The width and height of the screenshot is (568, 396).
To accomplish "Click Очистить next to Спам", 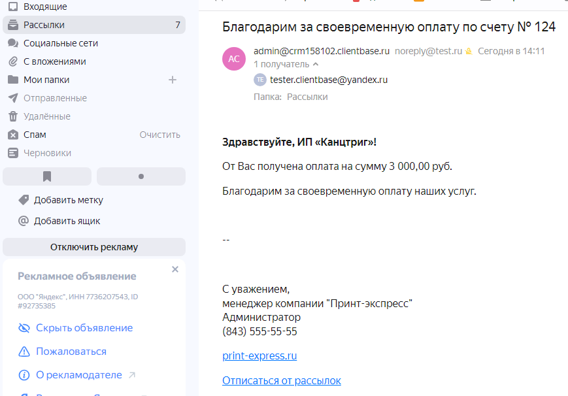I will point(159,135).
